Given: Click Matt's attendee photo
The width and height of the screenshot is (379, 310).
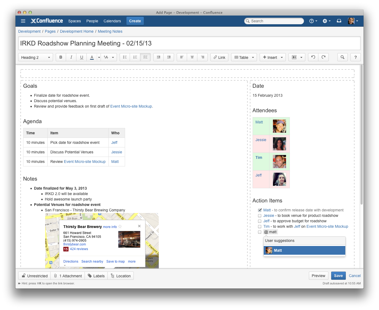Looking at the screenshot, I should tap(279, 126).
